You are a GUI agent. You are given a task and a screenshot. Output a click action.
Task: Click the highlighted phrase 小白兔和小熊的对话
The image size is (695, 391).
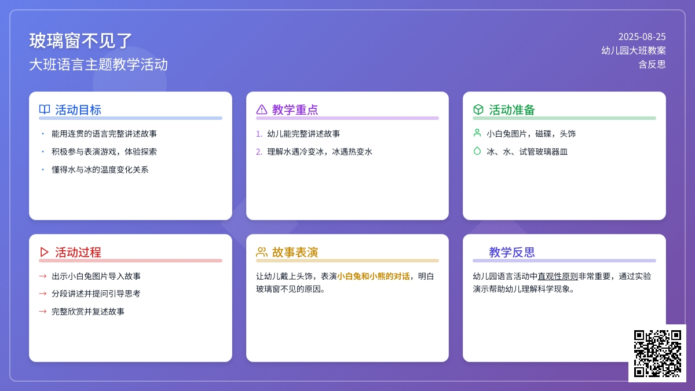pyautogui.click(x=374, y=276)
